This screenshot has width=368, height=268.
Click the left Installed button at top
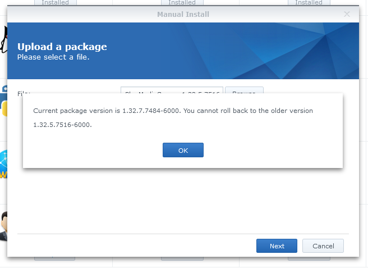(55, 2)
